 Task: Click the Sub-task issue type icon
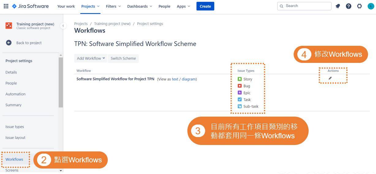pyautogui.click(x=240, y=106)
